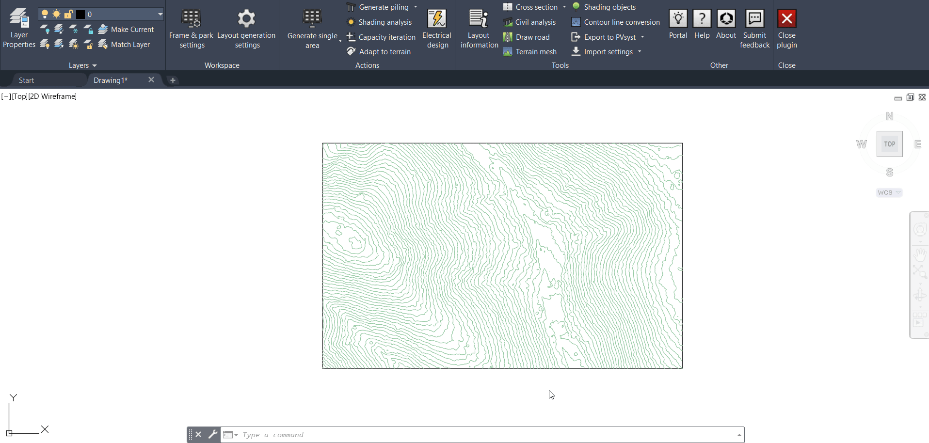Toggle the layer on/off lightbulb

click(x=45, y=14)
